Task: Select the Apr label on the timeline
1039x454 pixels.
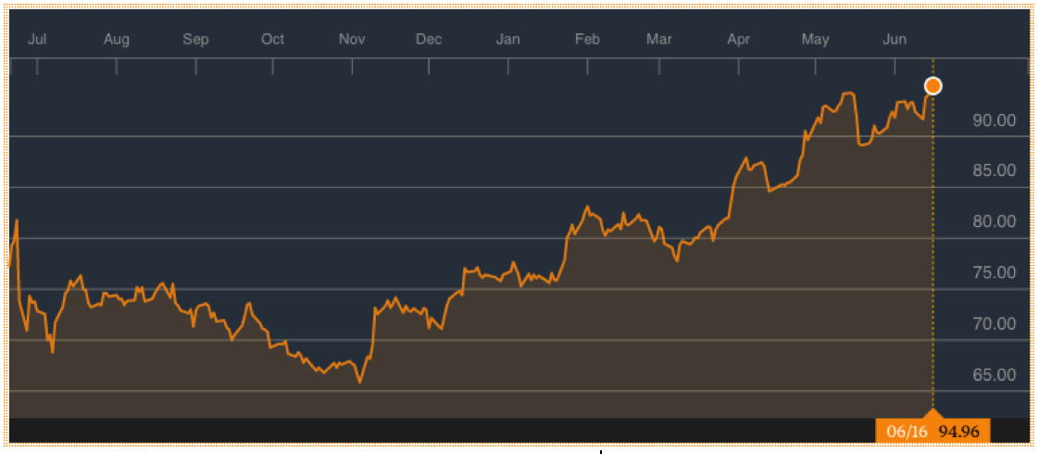Action: [x=738, y=40]
